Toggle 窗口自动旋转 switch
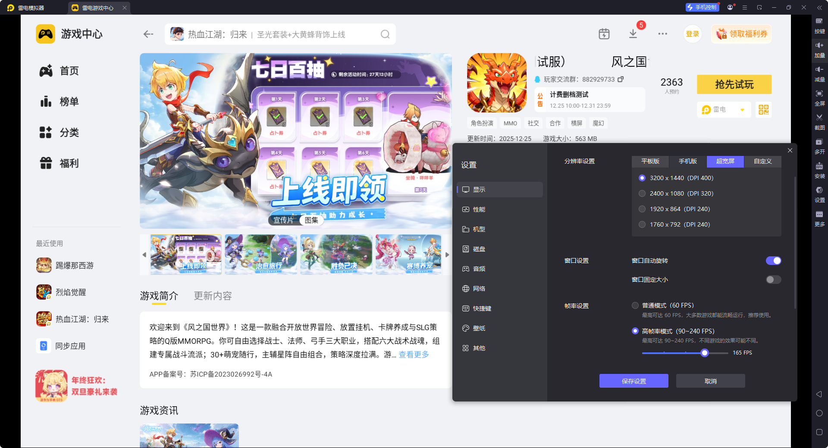828x448 pixels. pyautogui.click(x=773, y=261)
